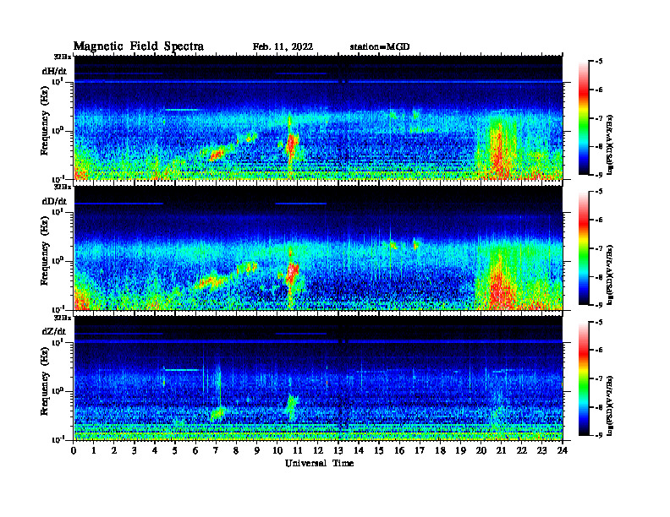Select the date text "Feb. 11, 2022"
This screenshot has width=670, height=517.
pos(283,47)
